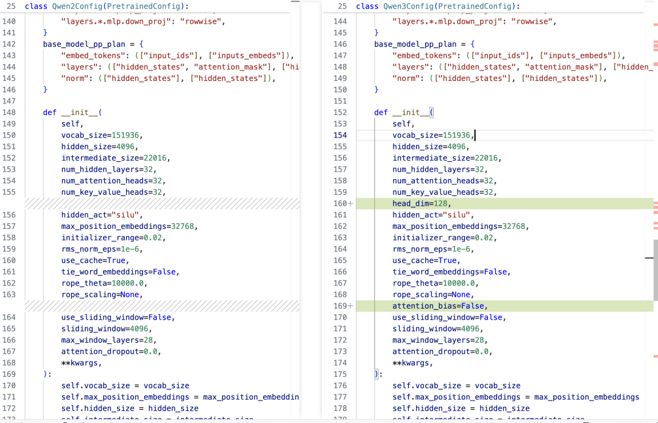This screenshot has width=658, height=423.
Task: Click self.hidden_size assignment on left line 172
Action: point(130,408)
